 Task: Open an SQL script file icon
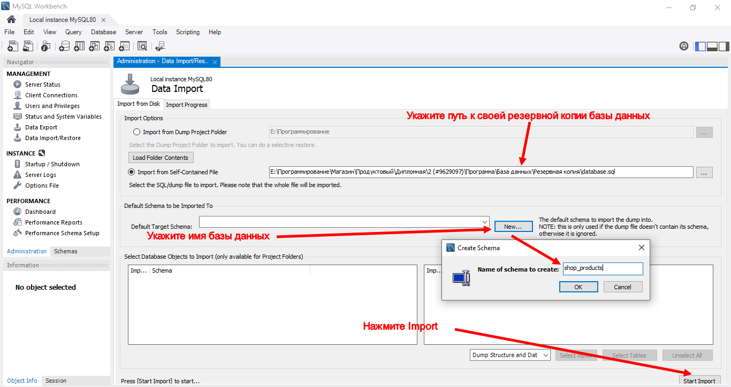[x=28, y=47]
